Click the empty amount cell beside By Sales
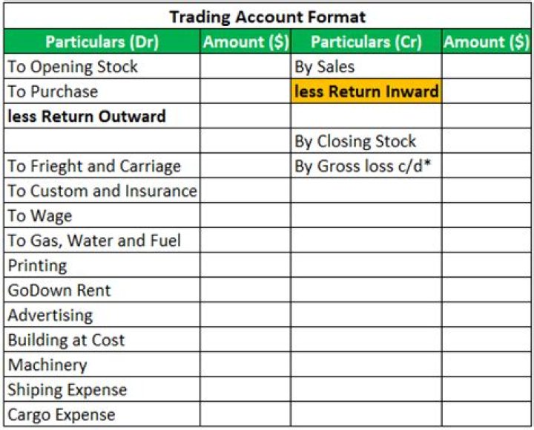The image size is (534, 430). click(x=486, y=67)
